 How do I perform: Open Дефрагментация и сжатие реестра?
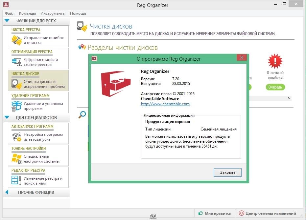[41, 62]
